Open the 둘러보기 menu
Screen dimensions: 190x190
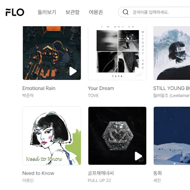pos(47,12)
